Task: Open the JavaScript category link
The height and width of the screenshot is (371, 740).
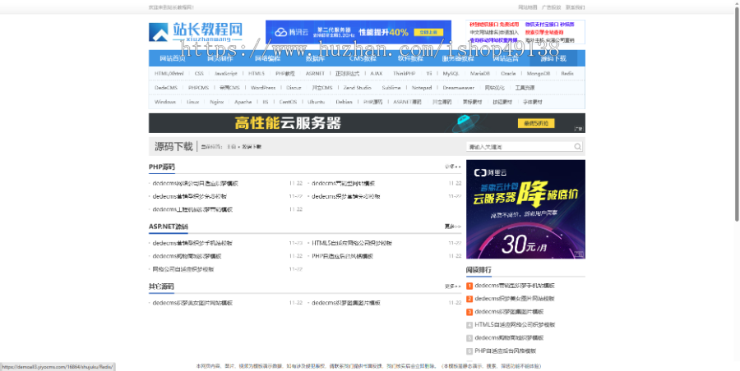Action: click(x=225, y=74)
